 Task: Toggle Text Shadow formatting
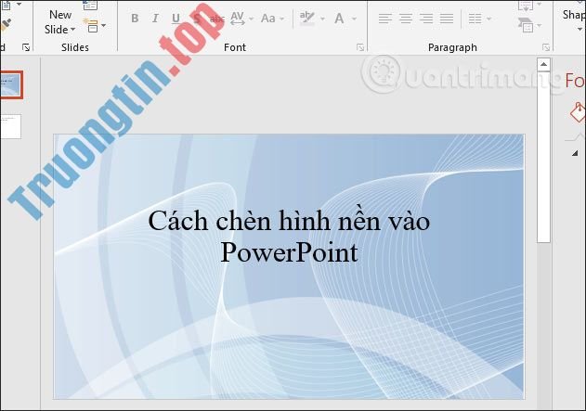(197, 19)
